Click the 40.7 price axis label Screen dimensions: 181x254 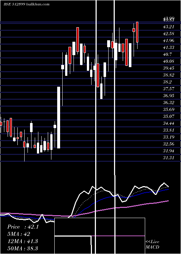click(x=168, y=54)
